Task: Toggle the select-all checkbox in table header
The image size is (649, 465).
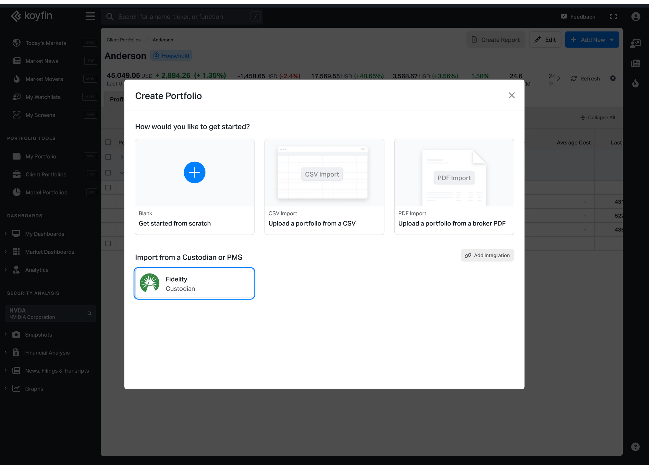Action: point(108,142)
